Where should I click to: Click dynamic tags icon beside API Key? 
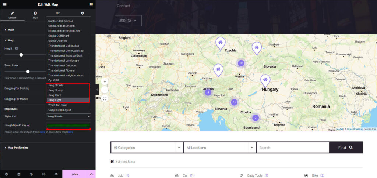click(x=28, y=125)
